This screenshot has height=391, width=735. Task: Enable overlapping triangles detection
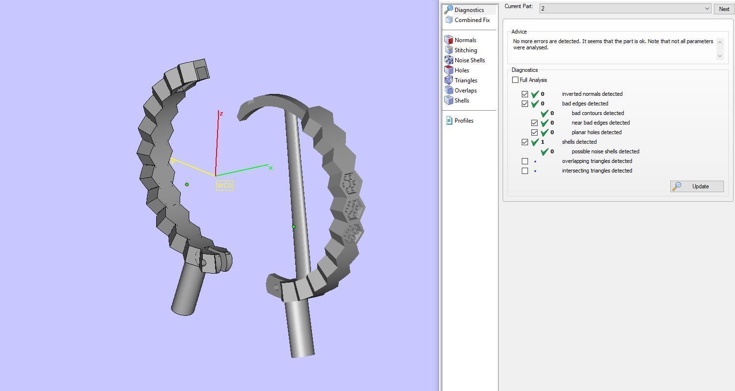click(x=525, y=161)
